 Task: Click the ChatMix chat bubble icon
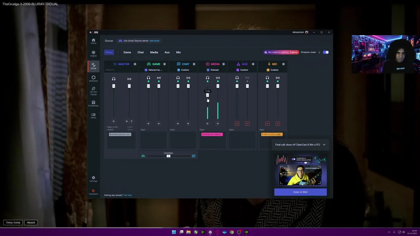(x=194, y=156)
